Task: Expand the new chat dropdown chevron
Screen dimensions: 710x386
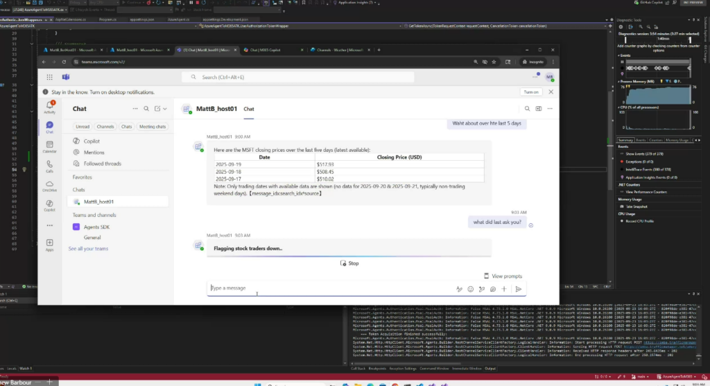Action: click(x=165, y=109)
